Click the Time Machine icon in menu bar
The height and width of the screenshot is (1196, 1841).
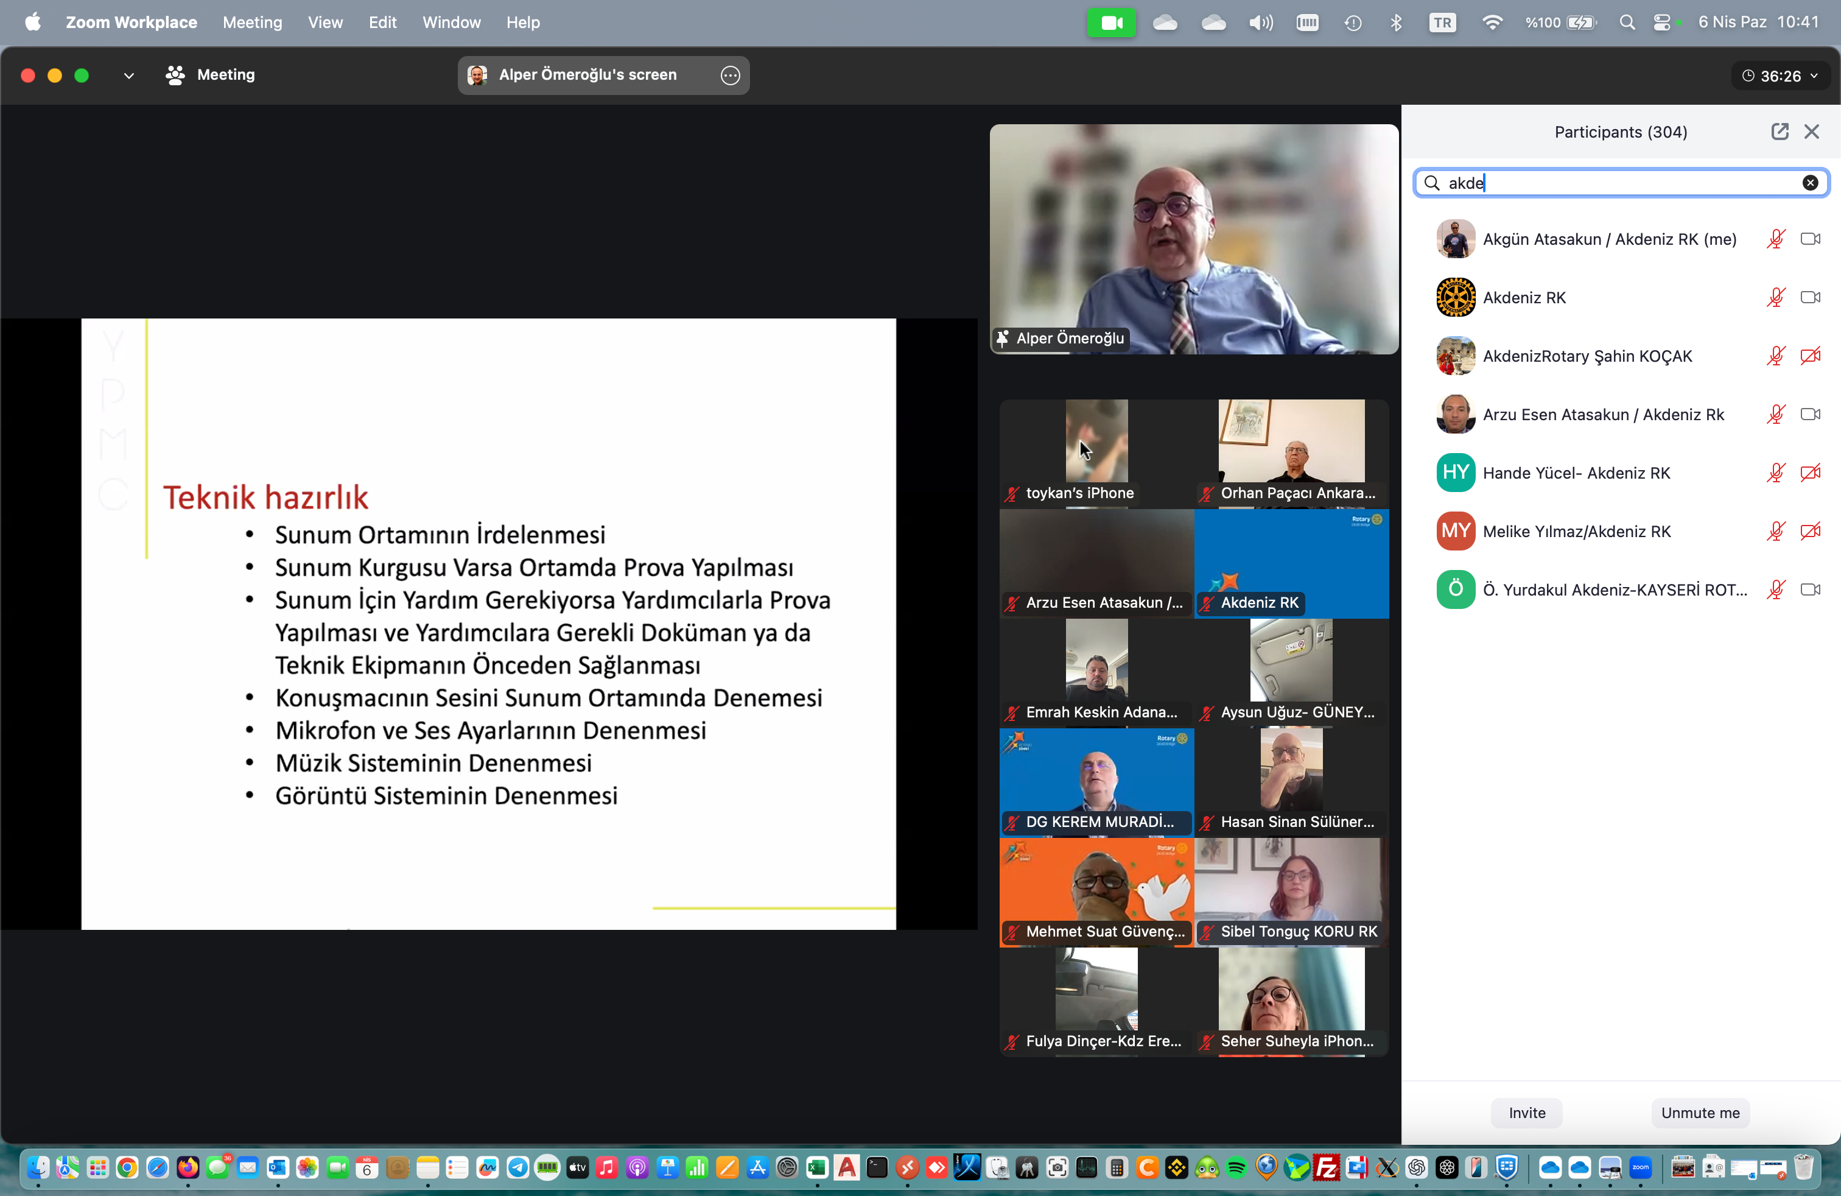[1353, 23]
